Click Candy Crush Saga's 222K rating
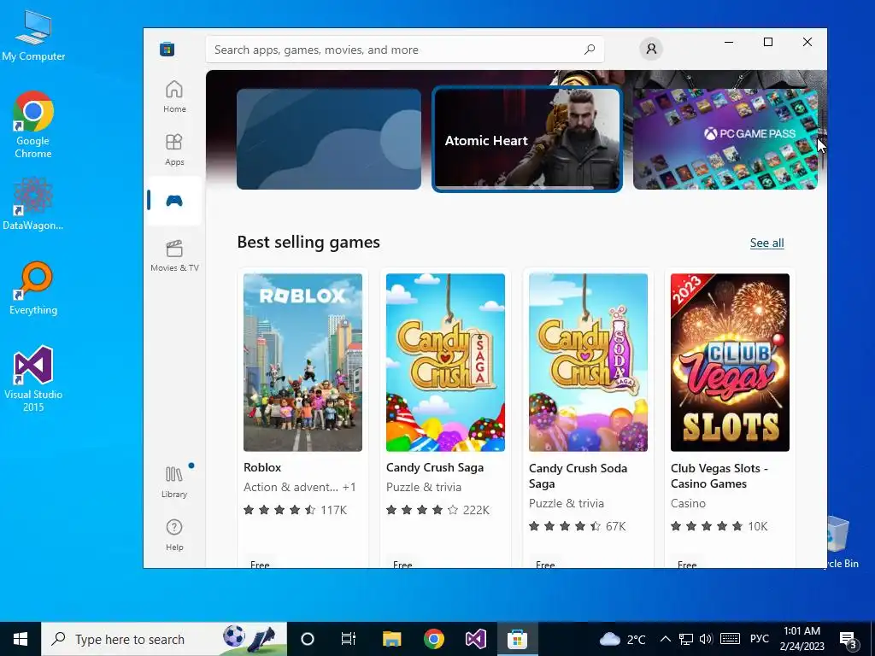875x656 pixels. [438, 510]
